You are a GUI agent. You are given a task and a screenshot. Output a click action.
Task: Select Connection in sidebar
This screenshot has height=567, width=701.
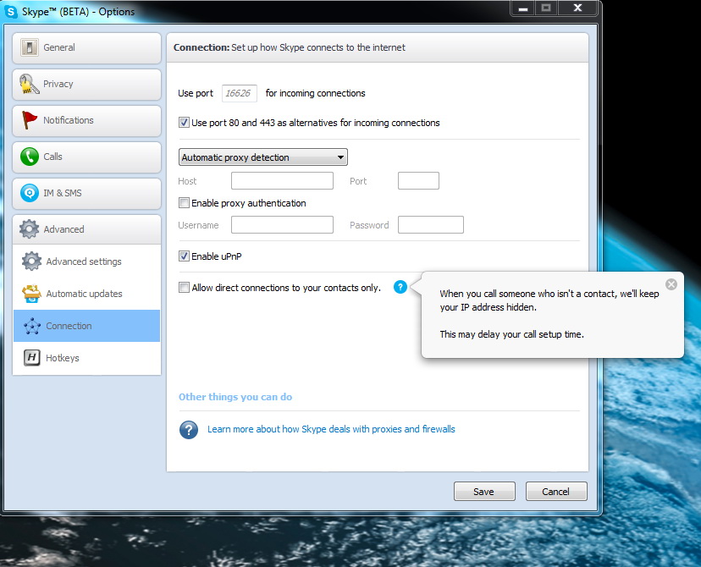tap(86, 326)
